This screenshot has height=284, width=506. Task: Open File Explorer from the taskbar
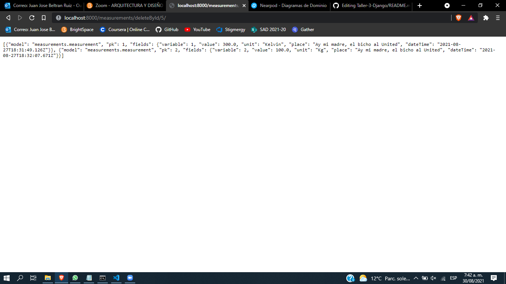tap(47, 278)
